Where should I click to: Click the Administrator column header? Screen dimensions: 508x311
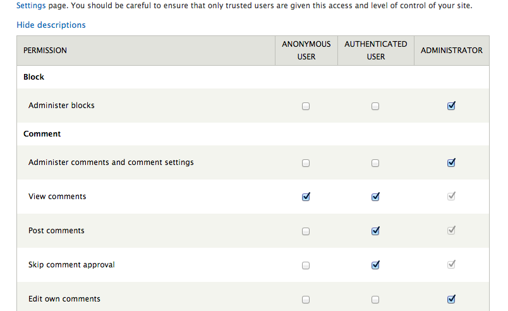point(451,51)
